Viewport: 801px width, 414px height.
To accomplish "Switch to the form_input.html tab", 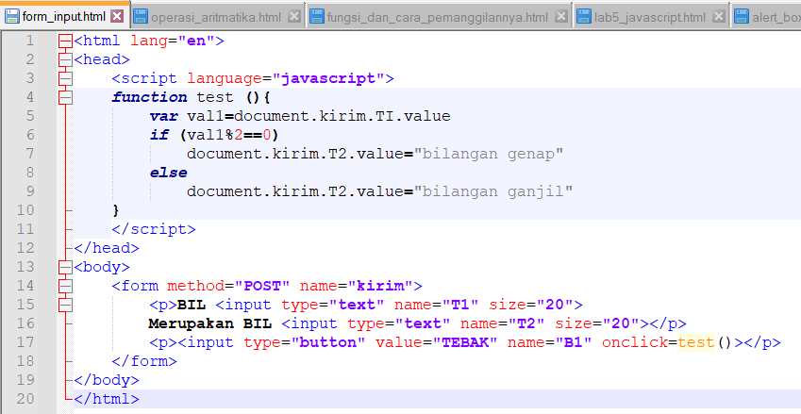I will [64, 16].
